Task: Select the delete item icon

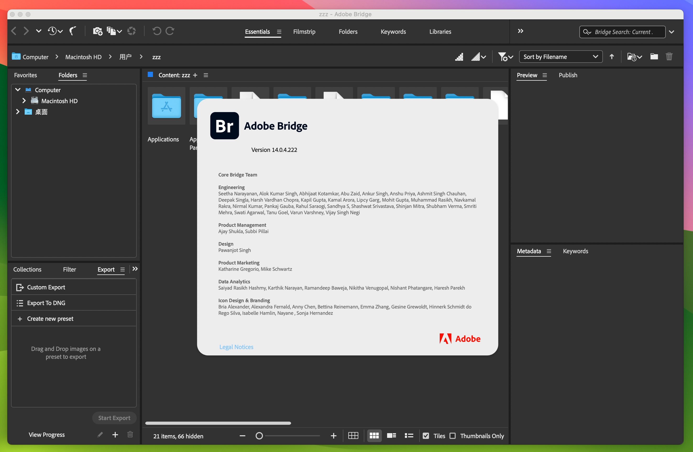Action: click(670, 56)
